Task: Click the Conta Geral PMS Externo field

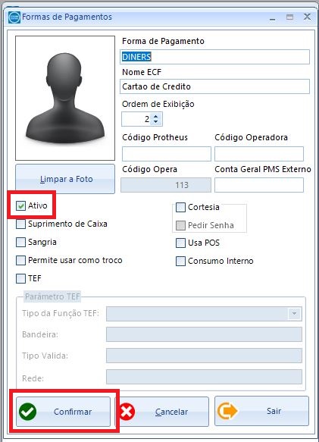Action: click(259, 185)
